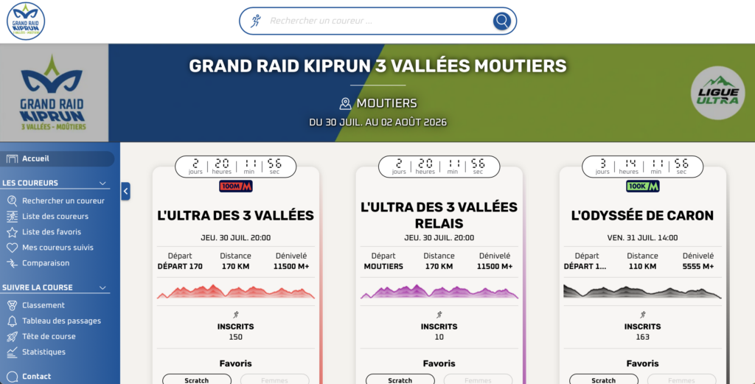Viewport: 755px width, 384px height.
Task: Open L'Ultra des 3 Vallées Relais race title
Action: point(439,215)
